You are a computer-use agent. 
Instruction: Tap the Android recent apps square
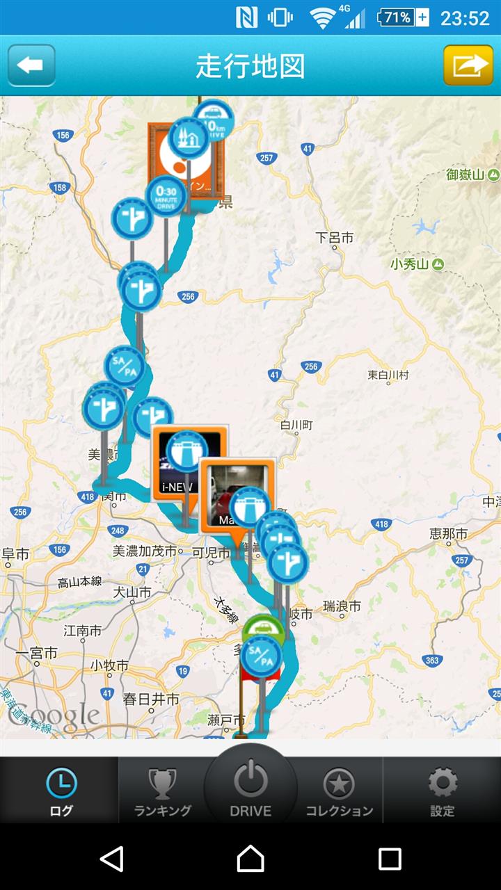tap(390, 859)
